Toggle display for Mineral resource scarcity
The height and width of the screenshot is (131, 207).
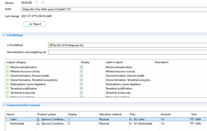82,71
